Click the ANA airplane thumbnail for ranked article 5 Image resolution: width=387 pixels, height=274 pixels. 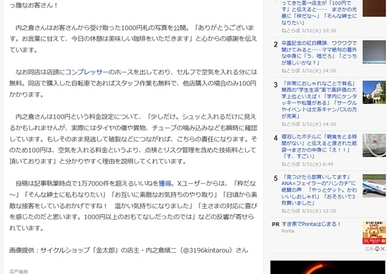coord(374,186)
